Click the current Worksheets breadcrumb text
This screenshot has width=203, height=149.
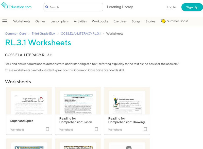(x=115, y=34)
